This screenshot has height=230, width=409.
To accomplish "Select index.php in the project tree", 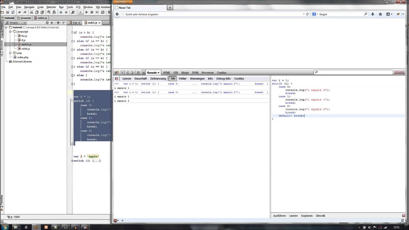I will pos(21,57).
